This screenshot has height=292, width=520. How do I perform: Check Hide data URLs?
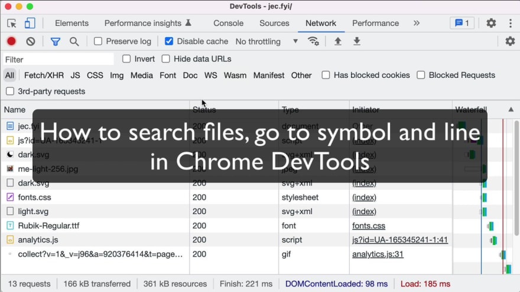point(165,59)
